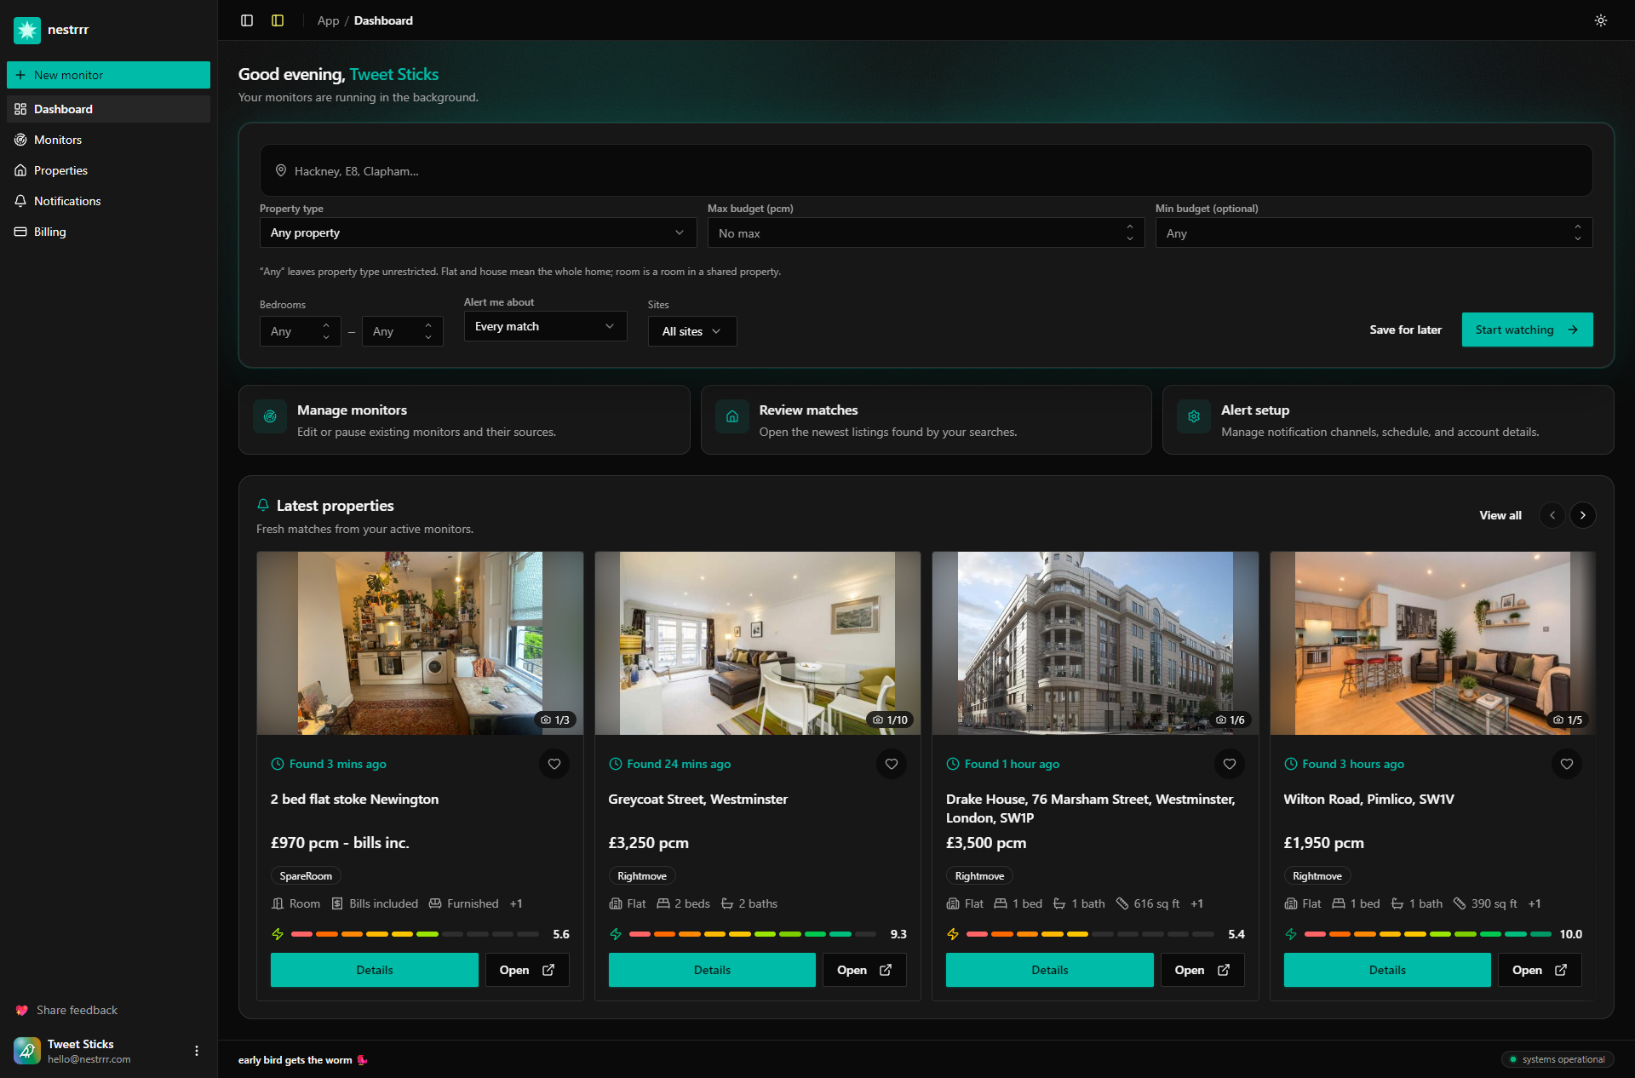Open Details for Wilton Road listing
The image size is (1635, 1078).
1387,970
